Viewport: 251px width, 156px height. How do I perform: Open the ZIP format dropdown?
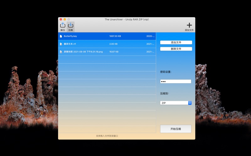point(176,103)
